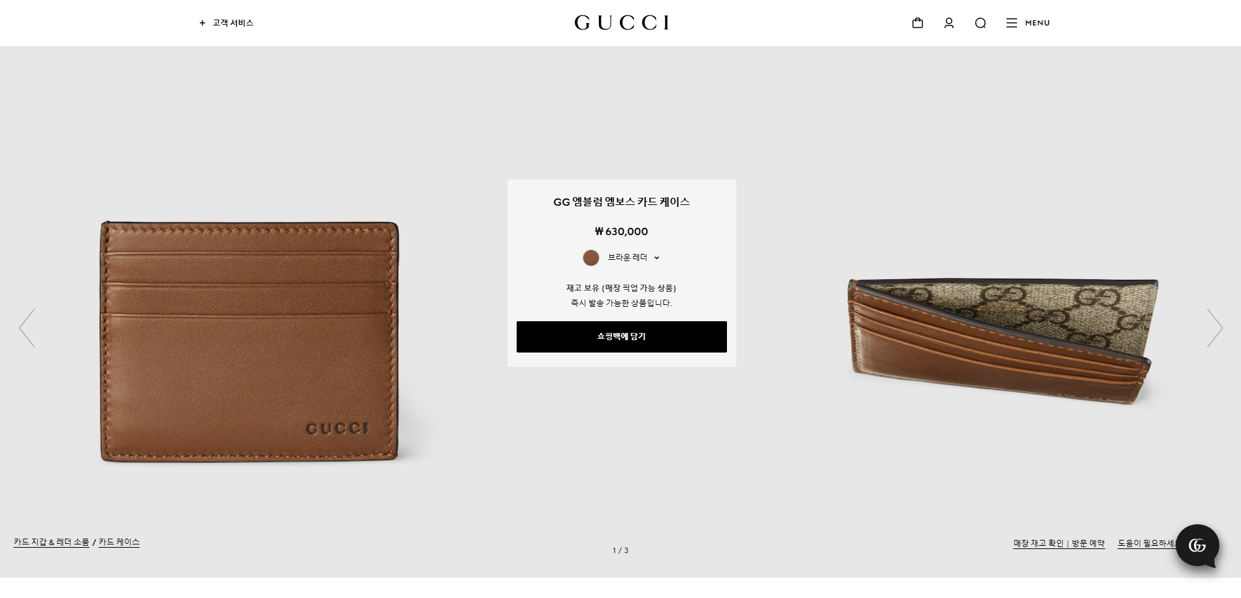
Task: Open the MENU text label
Action: [1037, 23]
